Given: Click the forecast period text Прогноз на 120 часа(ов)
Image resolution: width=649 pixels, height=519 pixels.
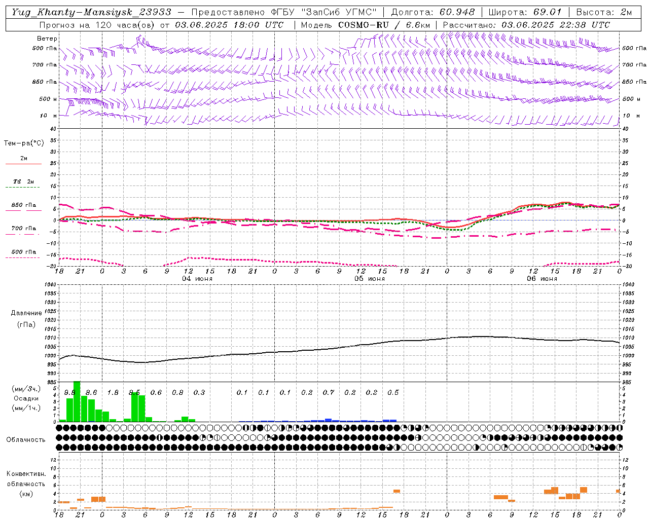Looking at the screenshot, I should click(97, 25).
